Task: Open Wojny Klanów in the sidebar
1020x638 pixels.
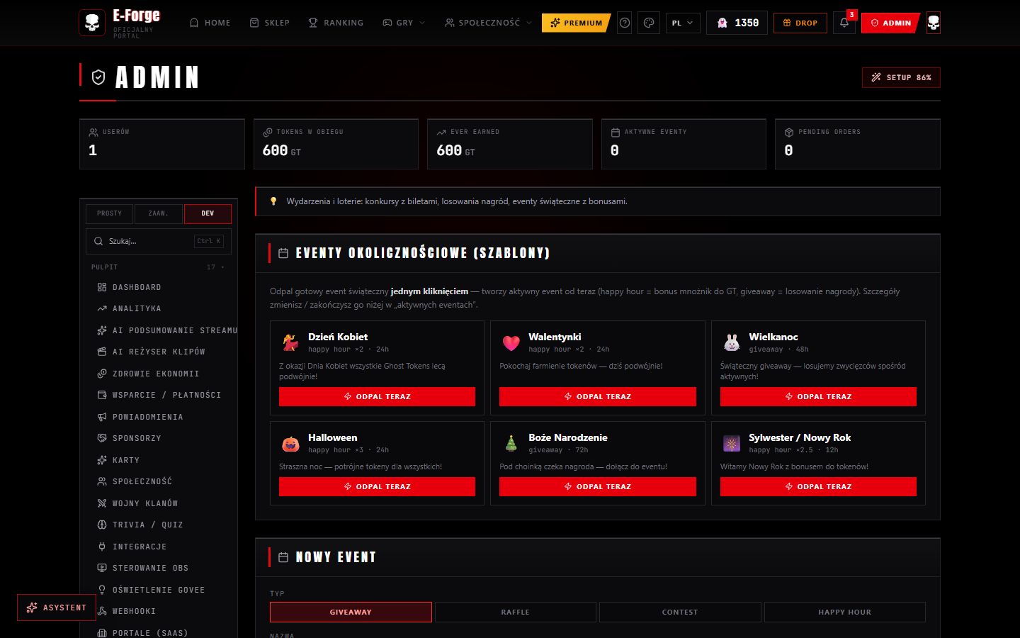Action: pos(144,503)
